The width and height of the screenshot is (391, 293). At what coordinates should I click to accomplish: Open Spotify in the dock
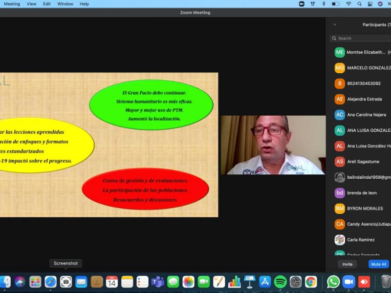pos(280,282)
